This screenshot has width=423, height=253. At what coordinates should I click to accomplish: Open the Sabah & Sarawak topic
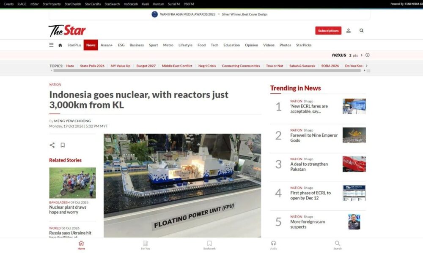pyautogui.click(x=302, y=66)
